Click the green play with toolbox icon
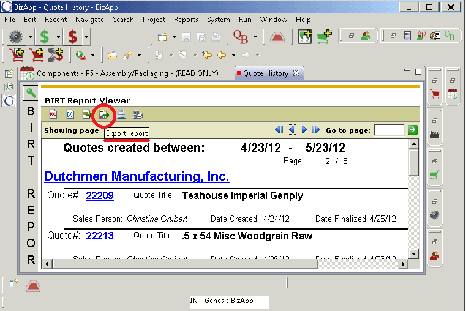Screen dimensions: 466x311 click(x=81, y=55)
